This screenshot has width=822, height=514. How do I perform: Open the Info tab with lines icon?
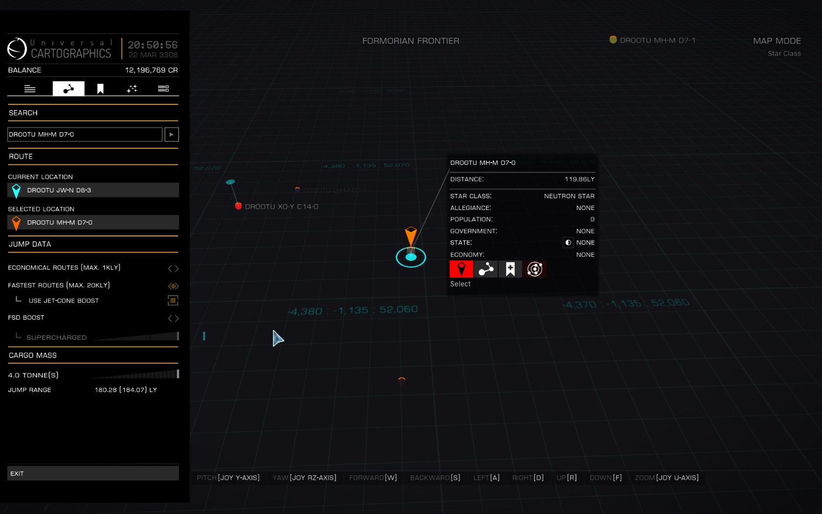(30, 89)
